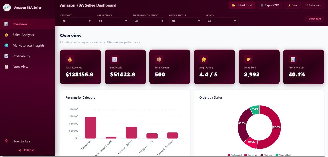The width and height of the screenshot is (328, 157).
Task: Toggle Dark mode
Action: (292, 5)
